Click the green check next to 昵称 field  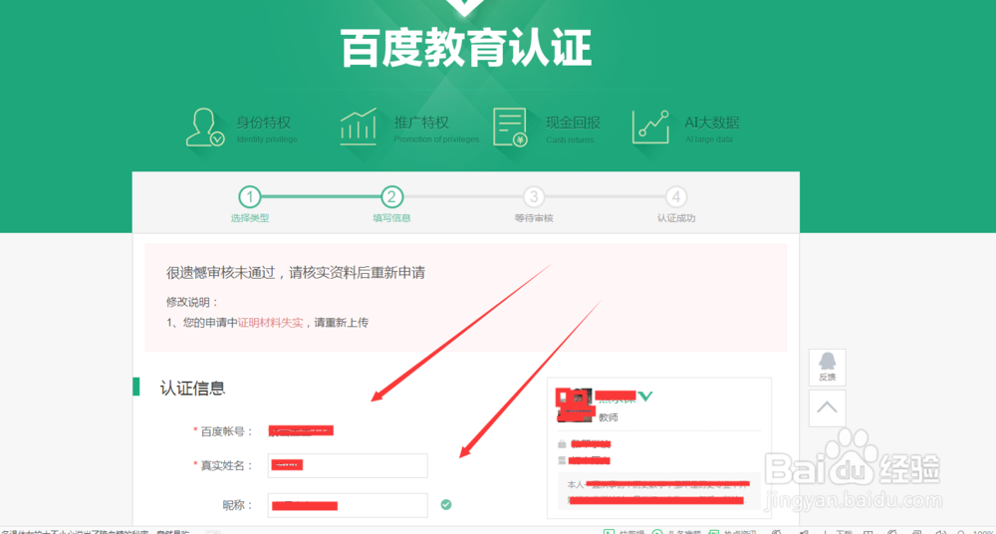[446, 505]
